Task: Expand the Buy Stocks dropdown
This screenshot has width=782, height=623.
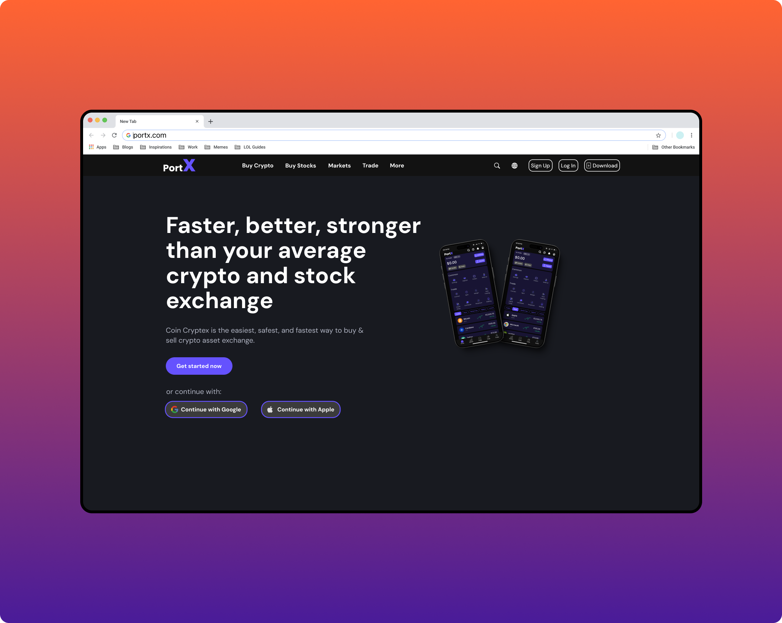Action: click(x=300, y=165)
